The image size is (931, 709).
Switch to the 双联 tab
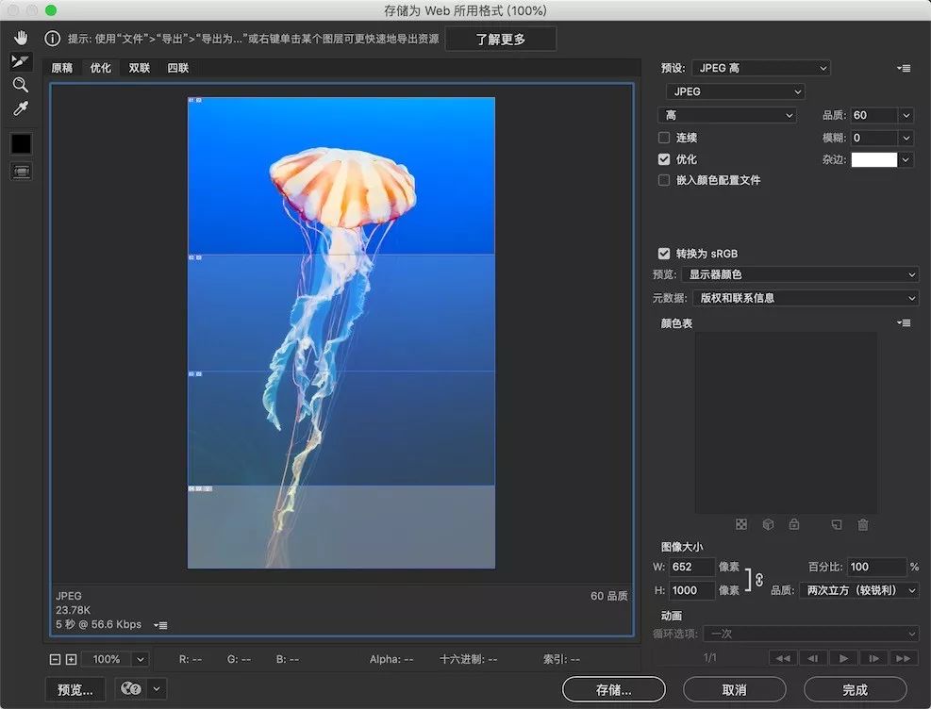138,67
